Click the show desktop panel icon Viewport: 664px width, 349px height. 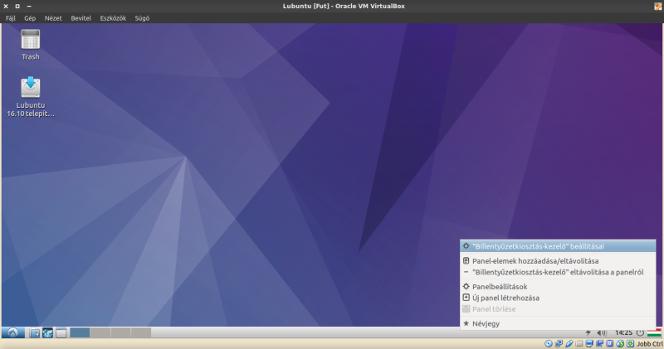click(61, 333)
